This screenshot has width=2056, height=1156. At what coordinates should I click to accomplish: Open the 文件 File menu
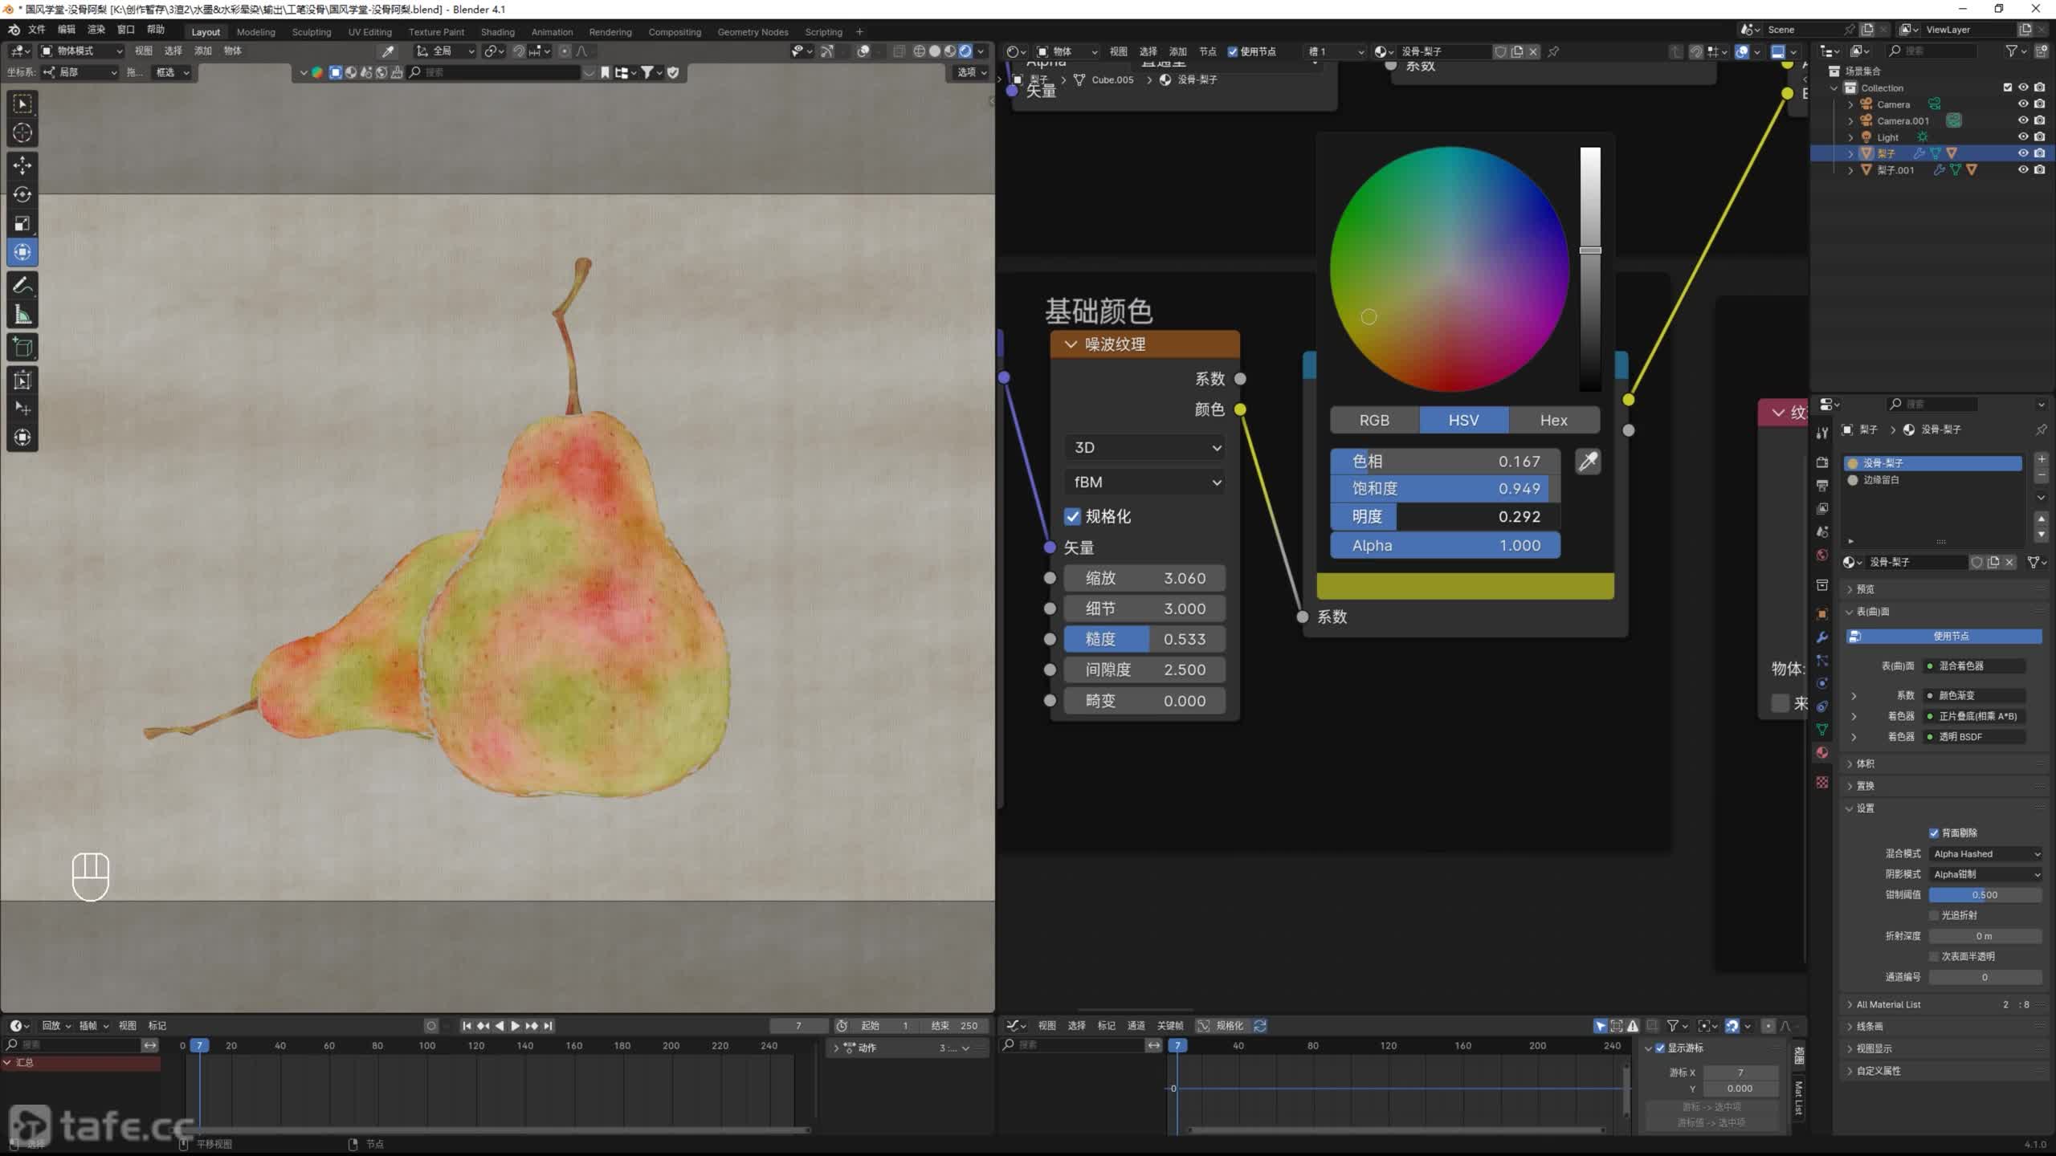36,30
